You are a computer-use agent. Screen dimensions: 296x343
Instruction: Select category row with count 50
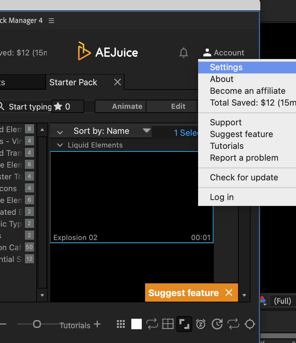pyautogui.click(x=17, y=247)
